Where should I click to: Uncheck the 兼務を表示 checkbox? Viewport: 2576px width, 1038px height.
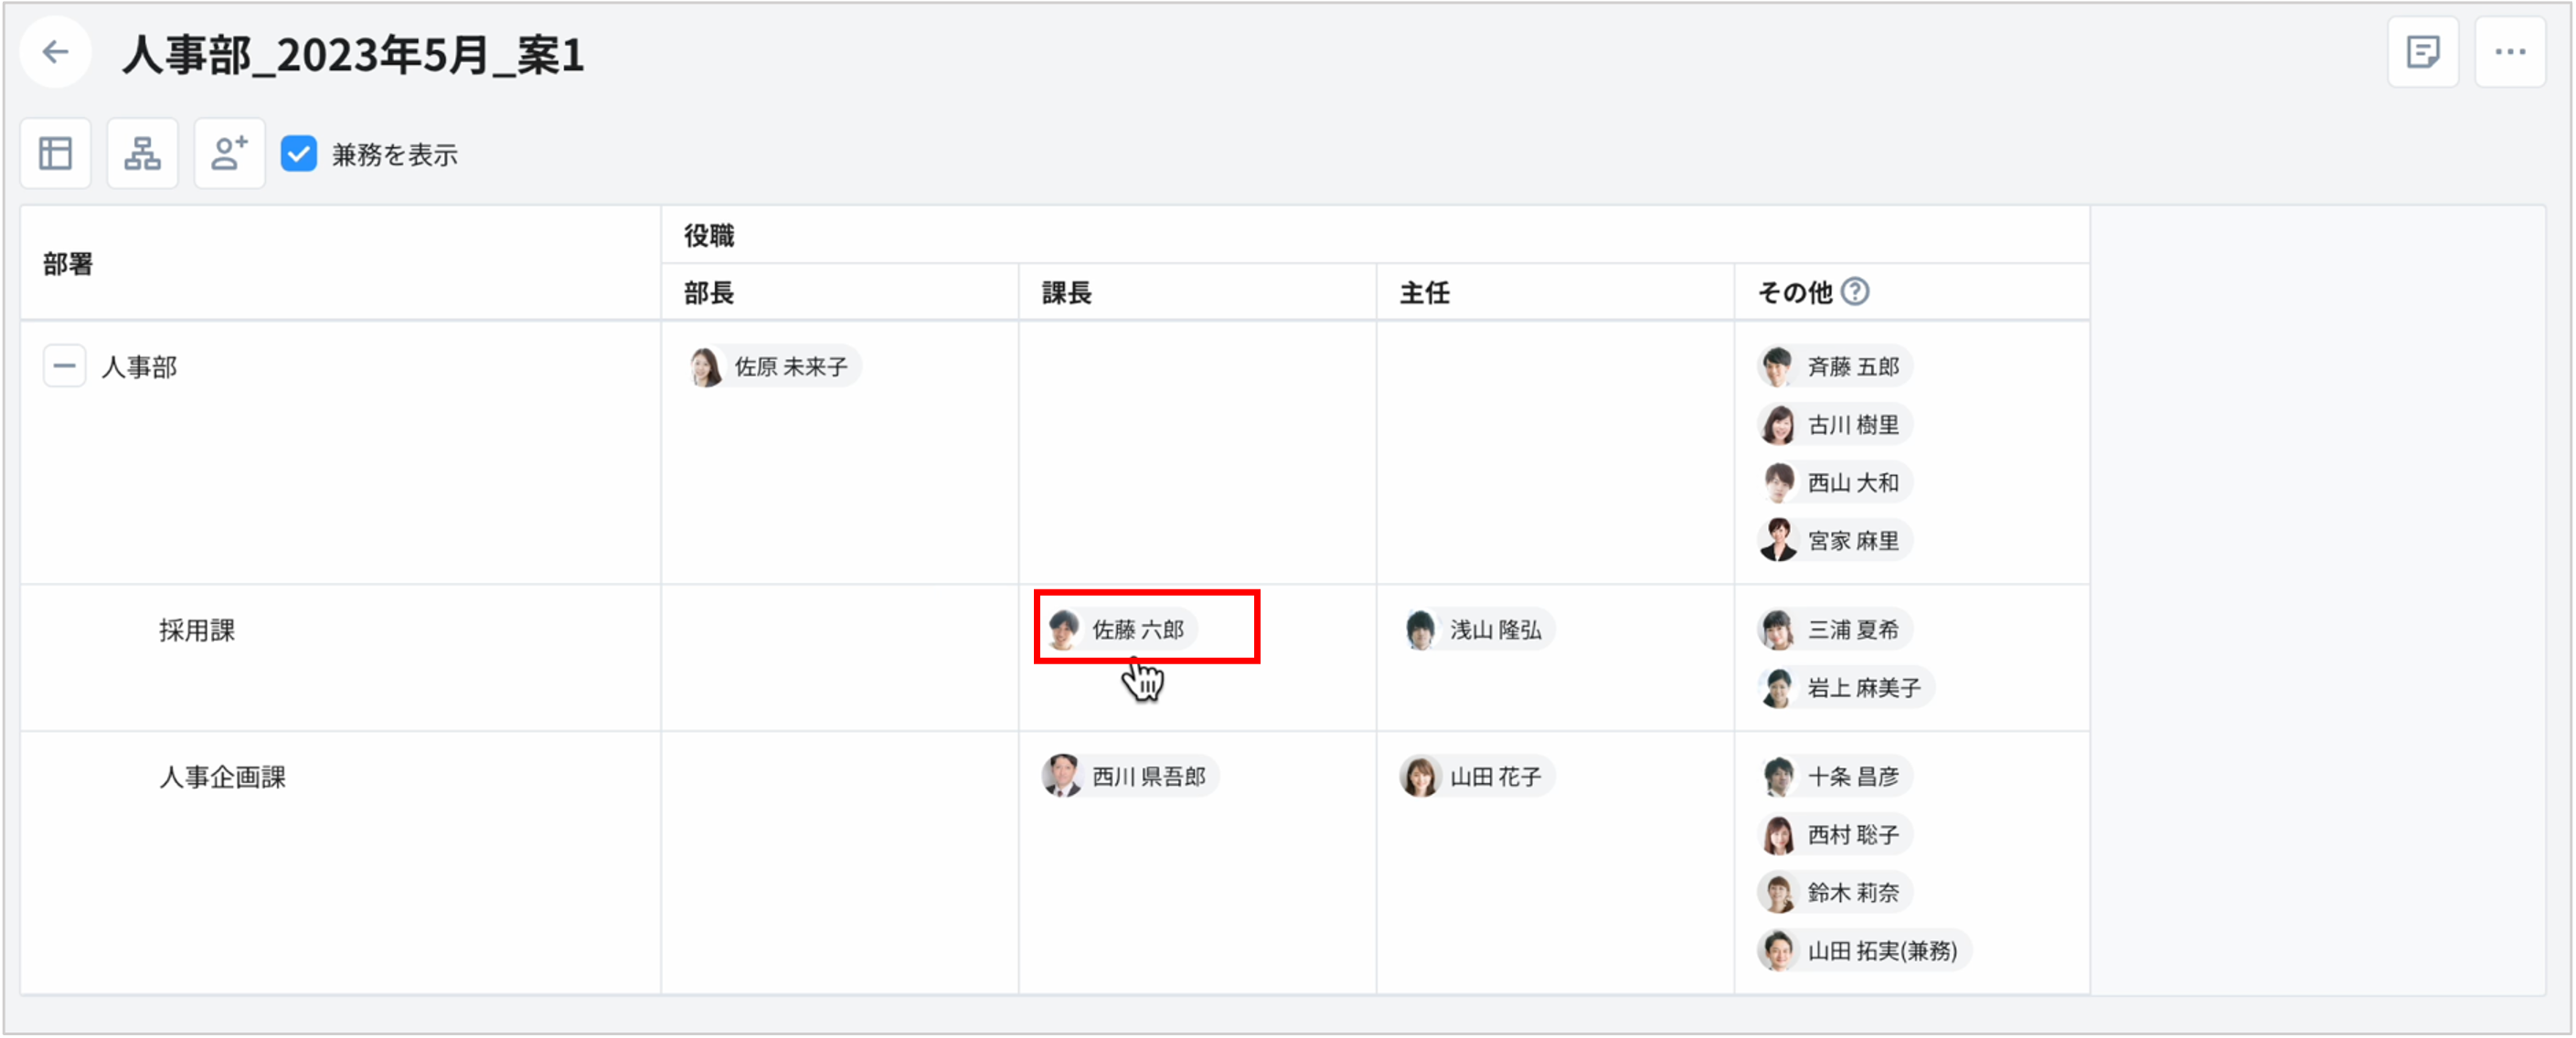299,154
